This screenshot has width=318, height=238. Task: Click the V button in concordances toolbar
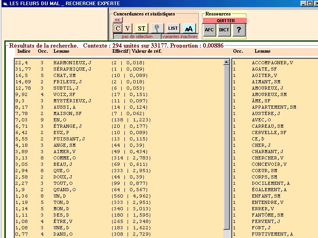point(127,28)
